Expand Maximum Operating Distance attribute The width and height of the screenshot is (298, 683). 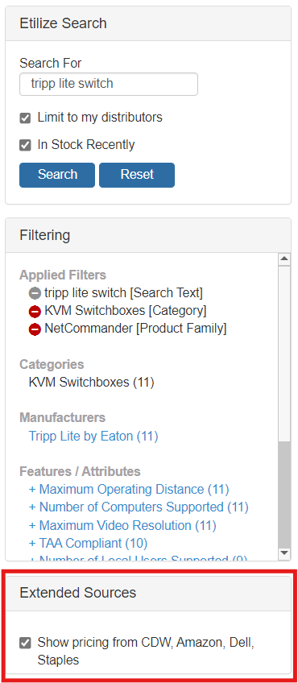[x=129, y=489]
